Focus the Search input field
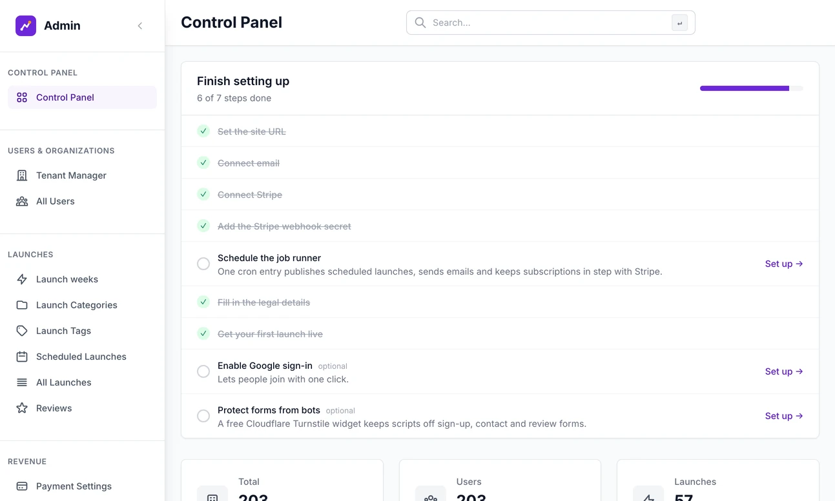The image size is (835, 501). tap(550, 23)
